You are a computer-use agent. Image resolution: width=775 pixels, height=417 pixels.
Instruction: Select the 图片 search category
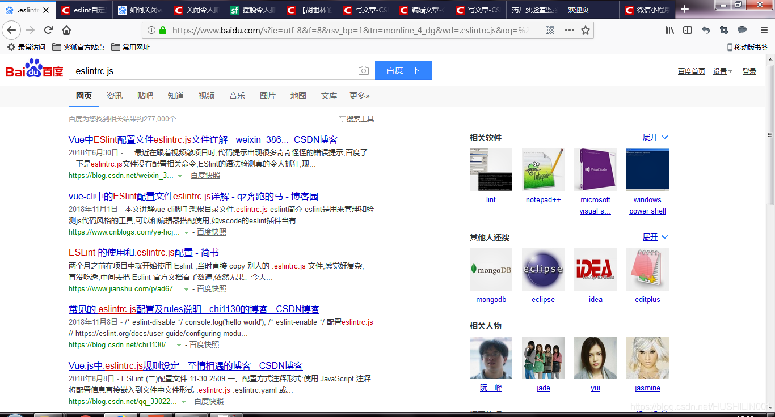(x=268, y=96)
